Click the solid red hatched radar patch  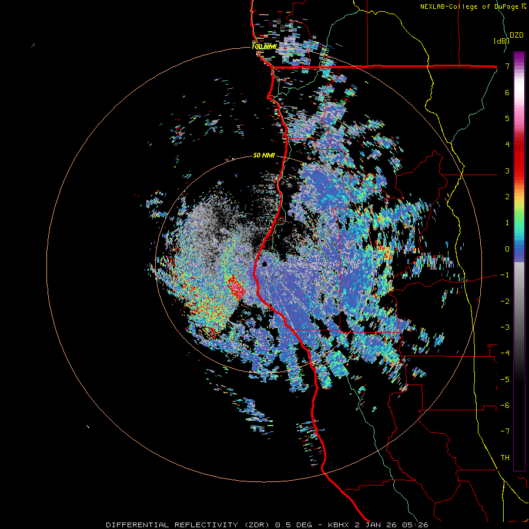236,288
